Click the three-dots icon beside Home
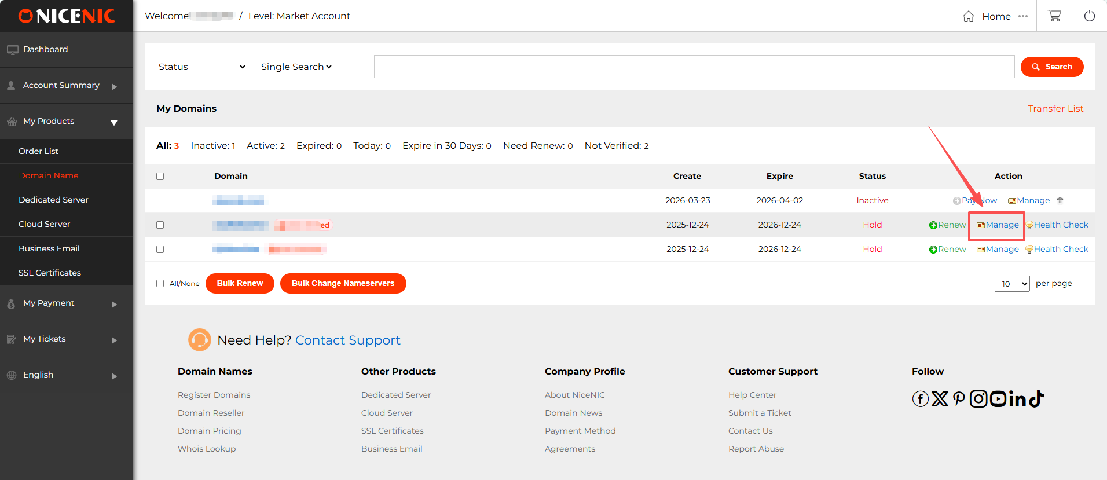 1023,16
